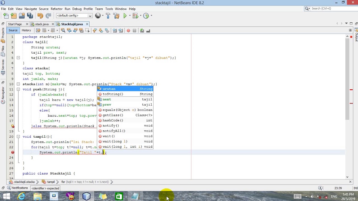Start macro recording red circle
358x201 pixels.
[128, 30]
